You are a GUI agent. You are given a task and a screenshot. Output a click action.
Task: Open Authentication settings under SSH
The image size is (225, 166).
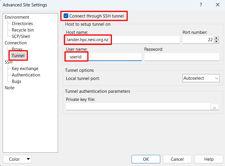(26, 75)
